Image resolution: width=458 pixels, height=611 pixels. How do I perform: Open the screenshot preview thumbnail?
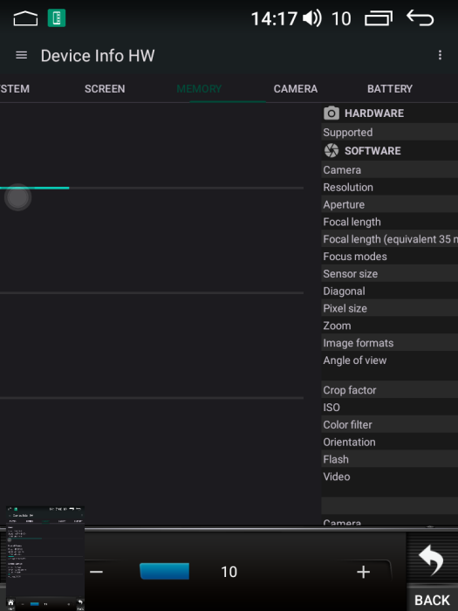pyautogui.click(x=45, y=558)
